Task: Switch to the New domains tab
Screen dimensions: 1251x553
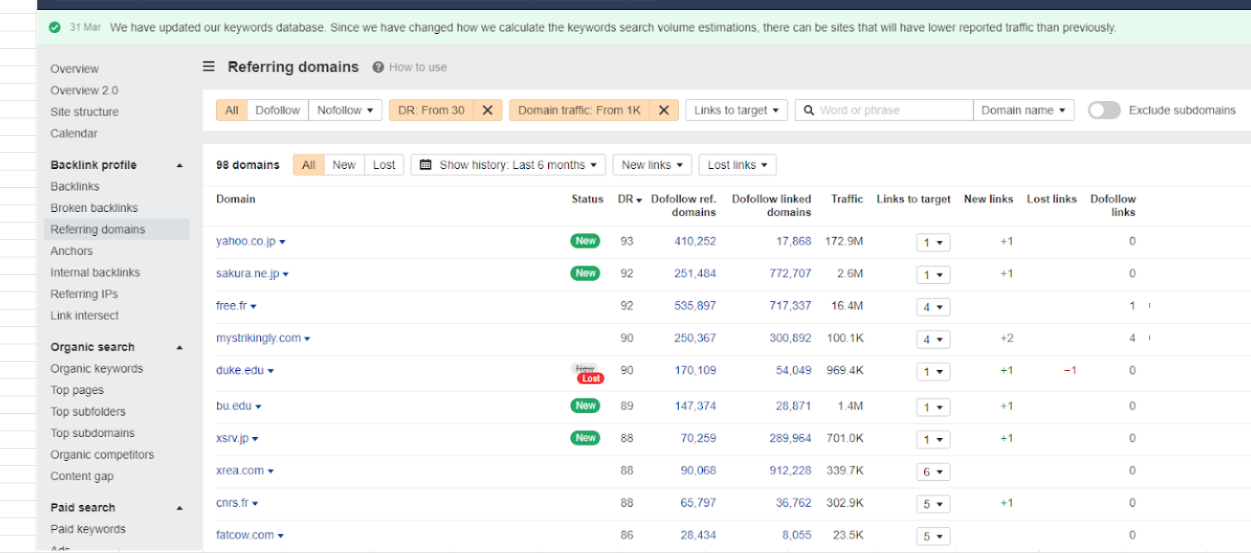Action: click(x=344, y=165)
